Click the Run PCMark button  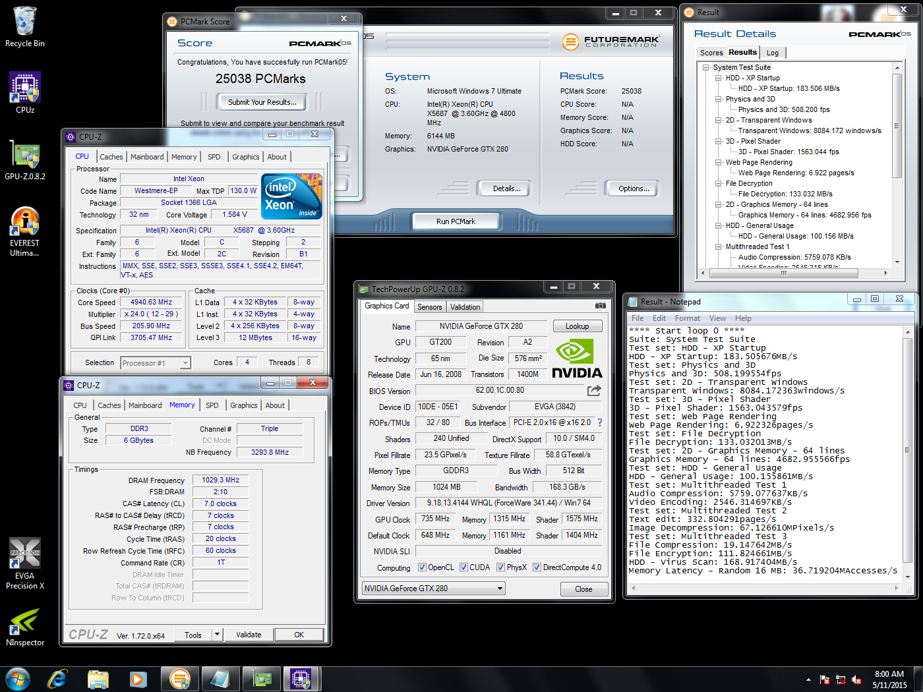coord(456,221)
